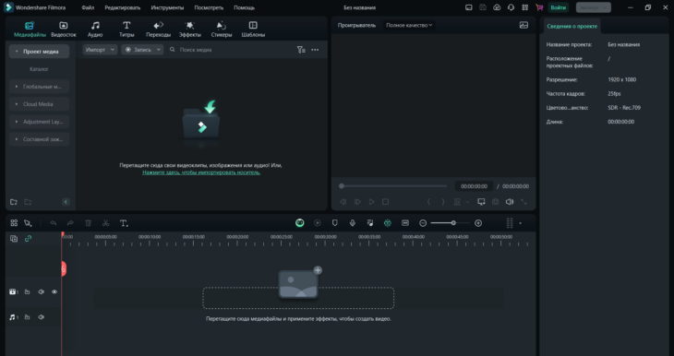Open the Редактировать menu
The height and width of the screenshot is (356, 674).
(x=123, y=7)
